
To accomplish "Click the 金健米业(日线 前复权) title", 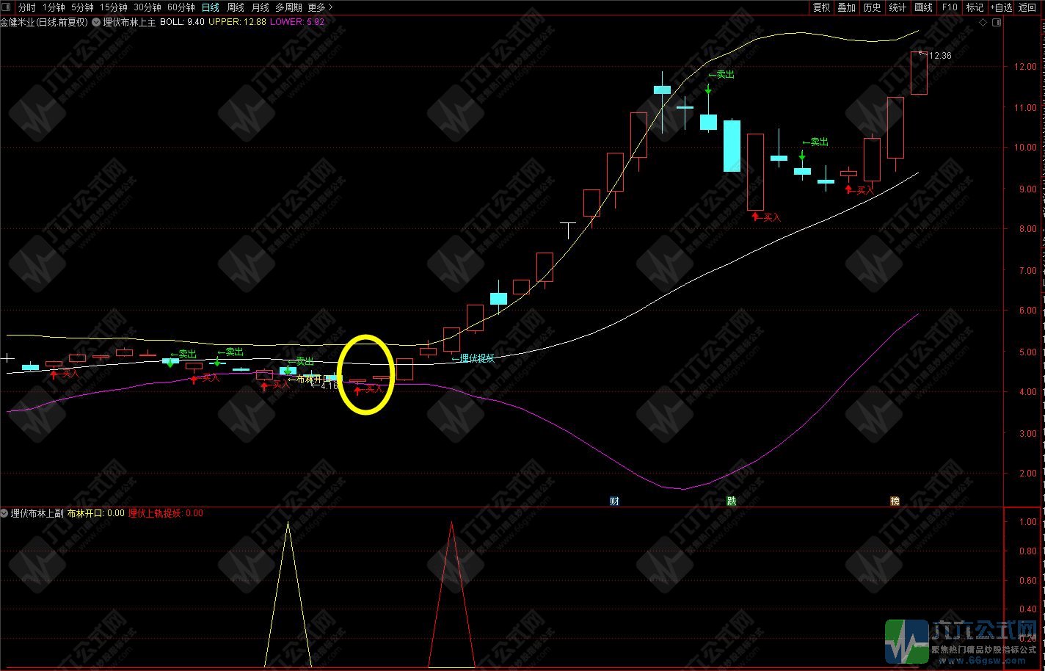I will click(44, 22).
